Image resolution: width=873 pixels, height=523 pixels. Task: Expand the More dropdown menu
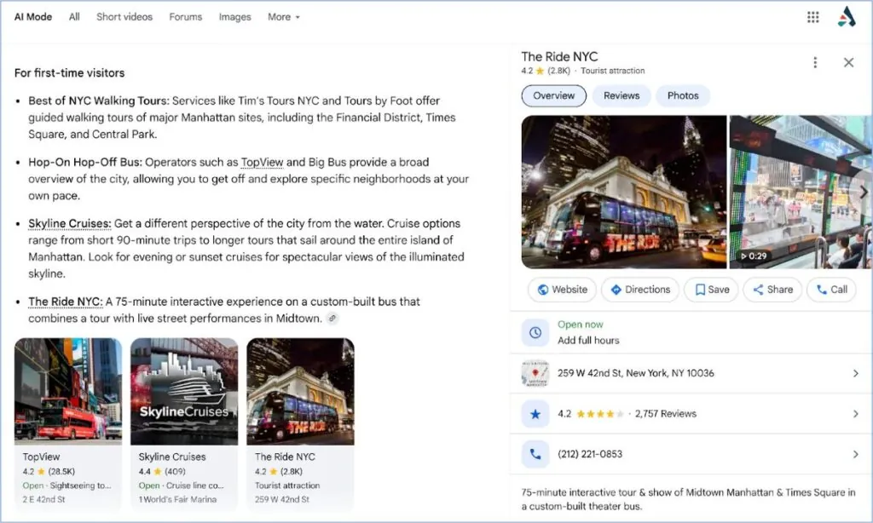coord(283,17)
